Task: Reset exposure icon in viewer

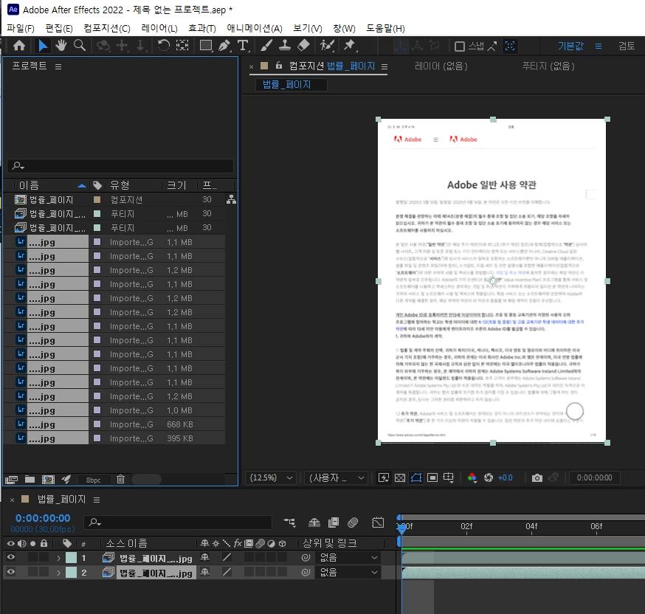Action: [489, 477]
